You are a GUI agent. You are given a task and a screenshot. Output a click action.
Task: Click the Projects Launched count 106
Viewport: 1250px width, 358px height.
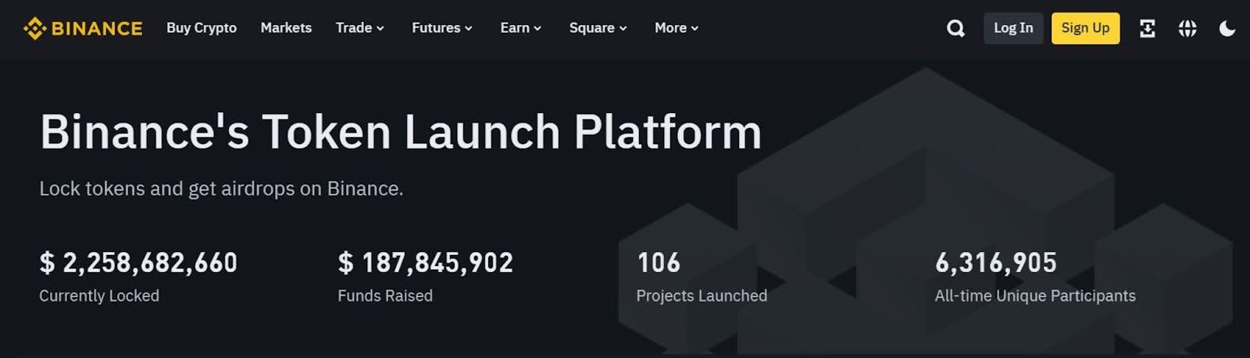[659, 263]
